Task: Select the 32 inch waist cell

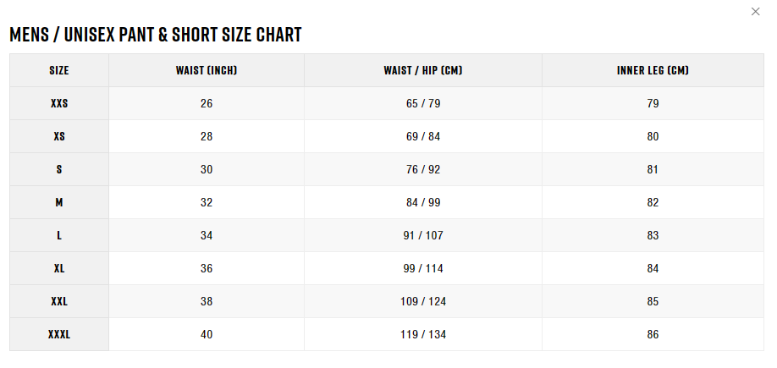Action: [207, 202]
